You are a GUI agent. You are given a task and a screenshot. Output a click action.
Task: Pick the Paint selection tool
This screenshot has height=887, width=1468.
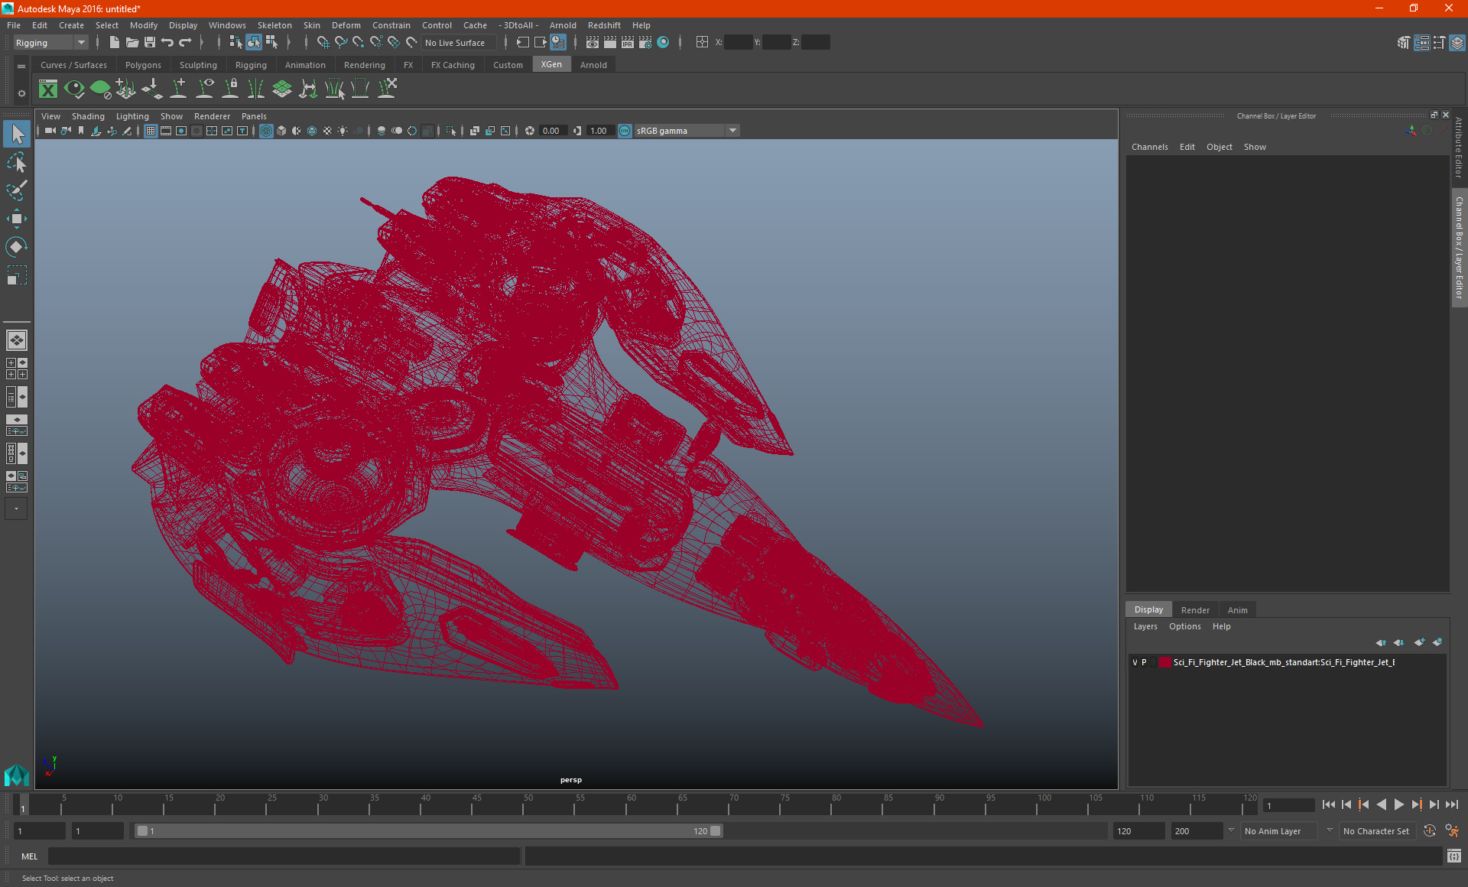pos(16,190)
